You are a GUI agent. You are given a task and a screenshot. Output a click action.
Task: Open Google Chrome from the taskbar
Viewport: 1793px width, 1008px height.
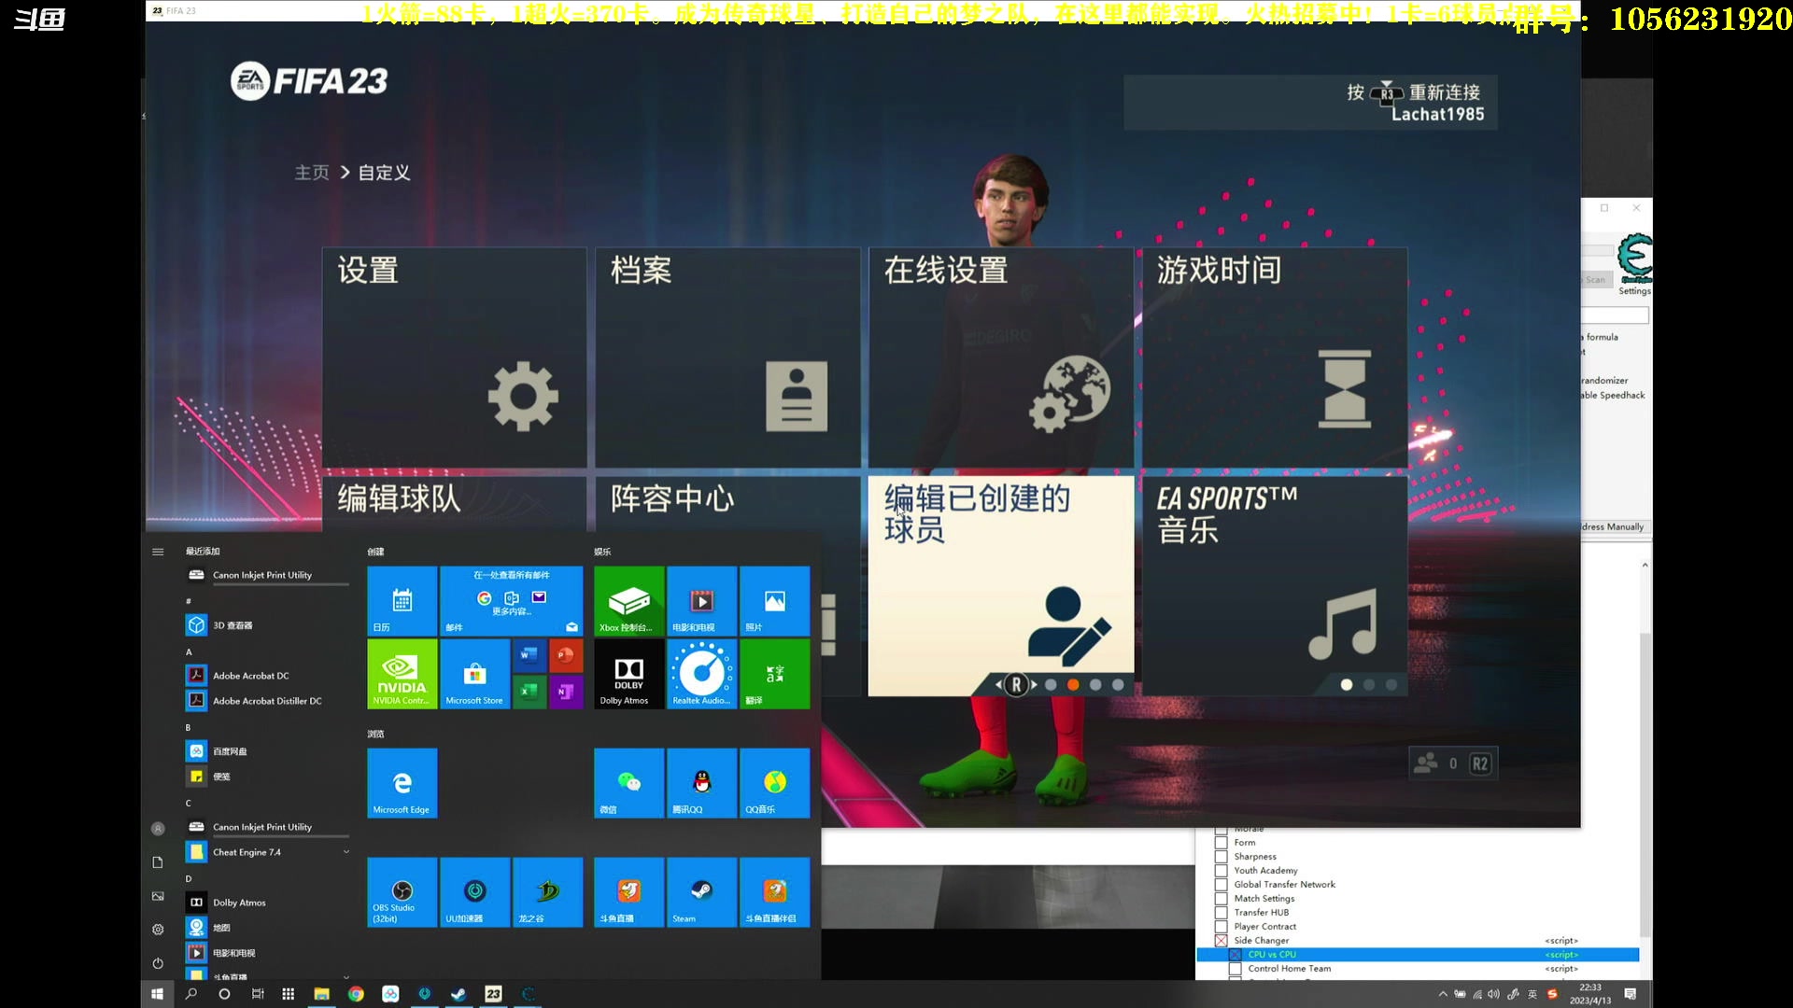(x=356, y=994)
